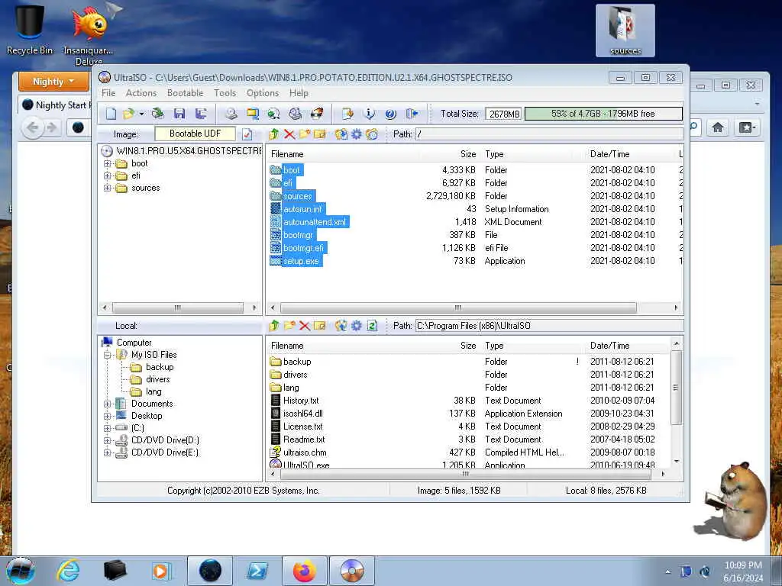Click the boot properties icon beside Bootable UDF
The width and height of the screenshot is (782, 586).
(247, 134)
